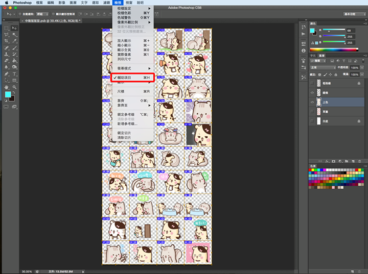Select the Zoom tool
The height and width of the screenshot is (274, 368).
coord(14,87)
